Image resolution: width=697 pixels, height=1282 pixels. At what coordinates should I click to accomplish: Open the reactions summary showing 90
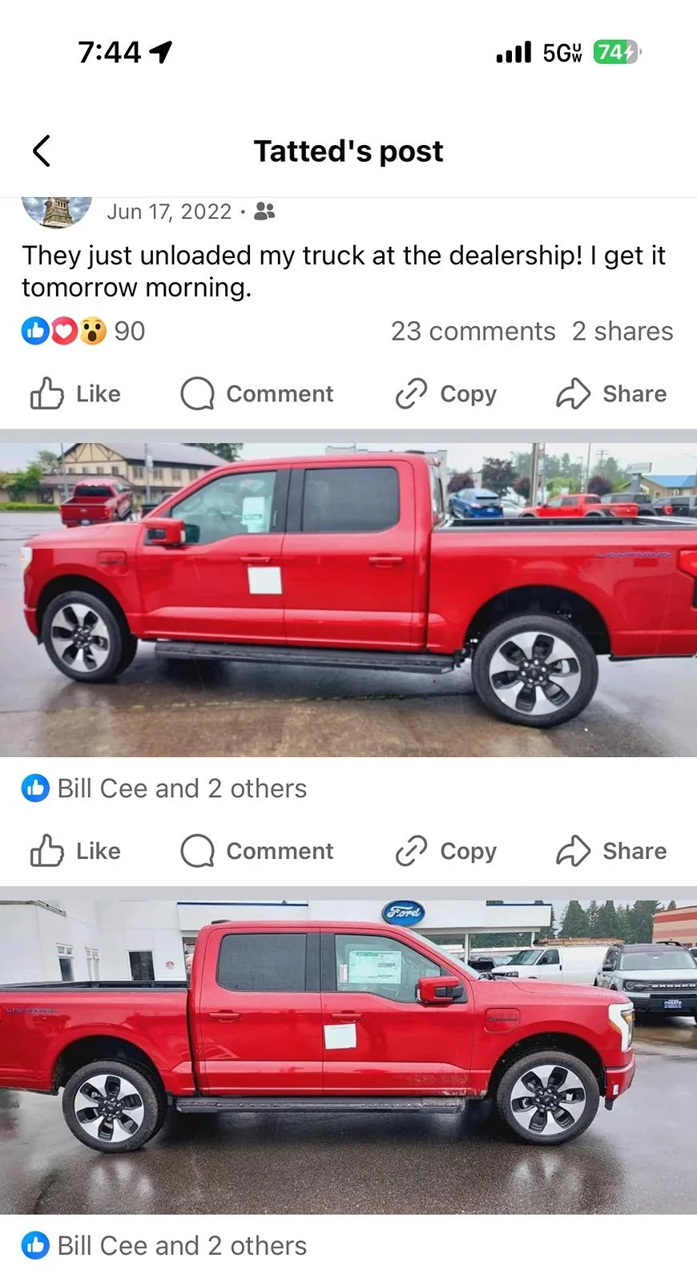(x=83, y=331)
